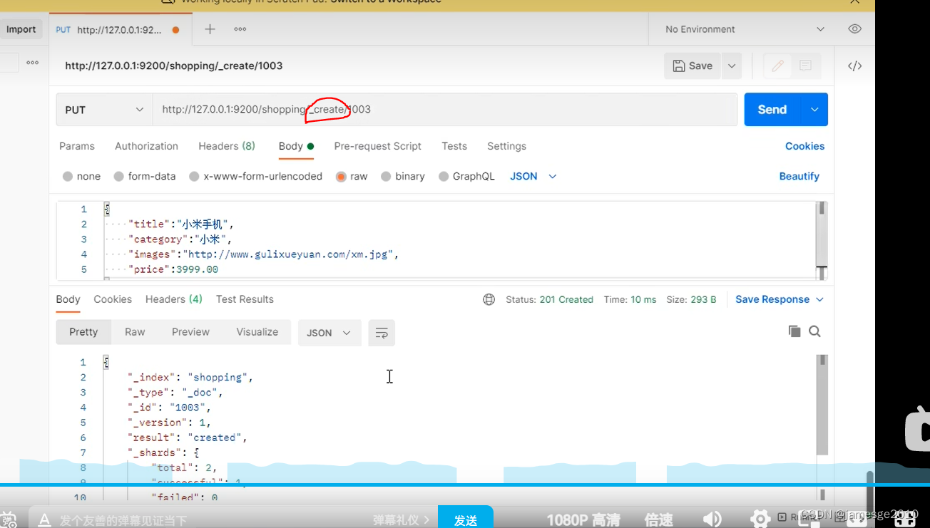Viewport: 930px width, 528px height.
Task: Click the request URL input field
Action: (x=445, y=110)
